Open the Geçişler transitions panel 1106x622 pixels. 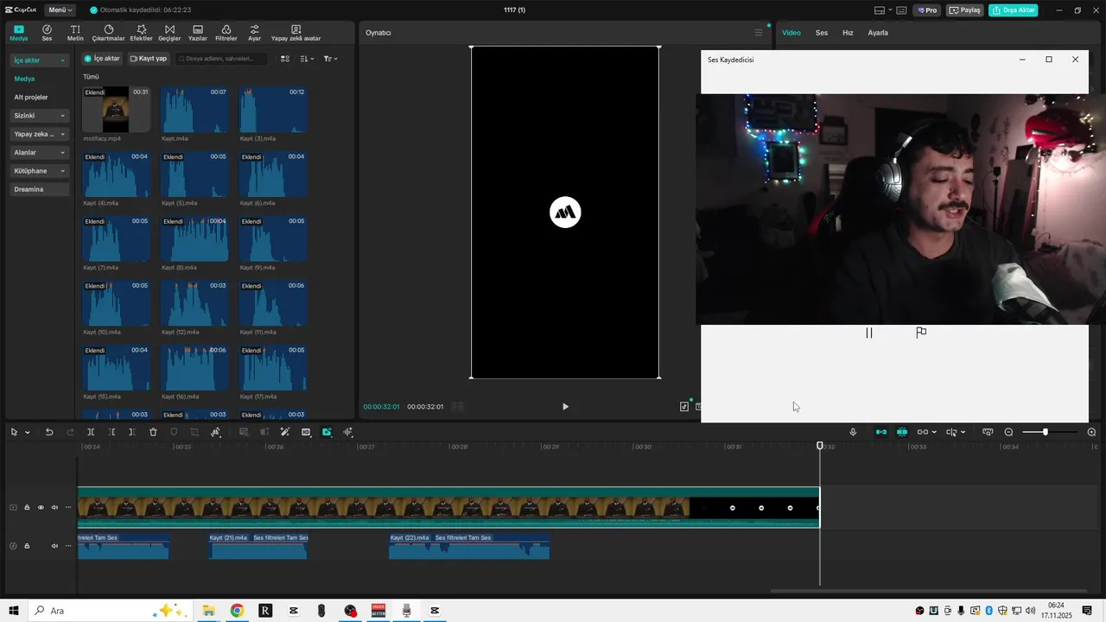(169, 33)
